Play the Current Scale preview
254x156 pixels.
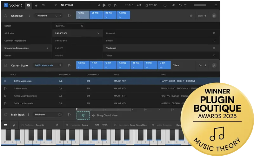[x=69, y=65]
